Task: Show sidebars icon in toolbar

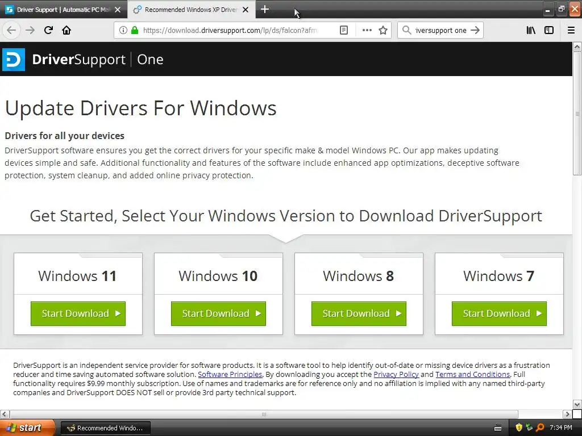Action: pos(549,30)
